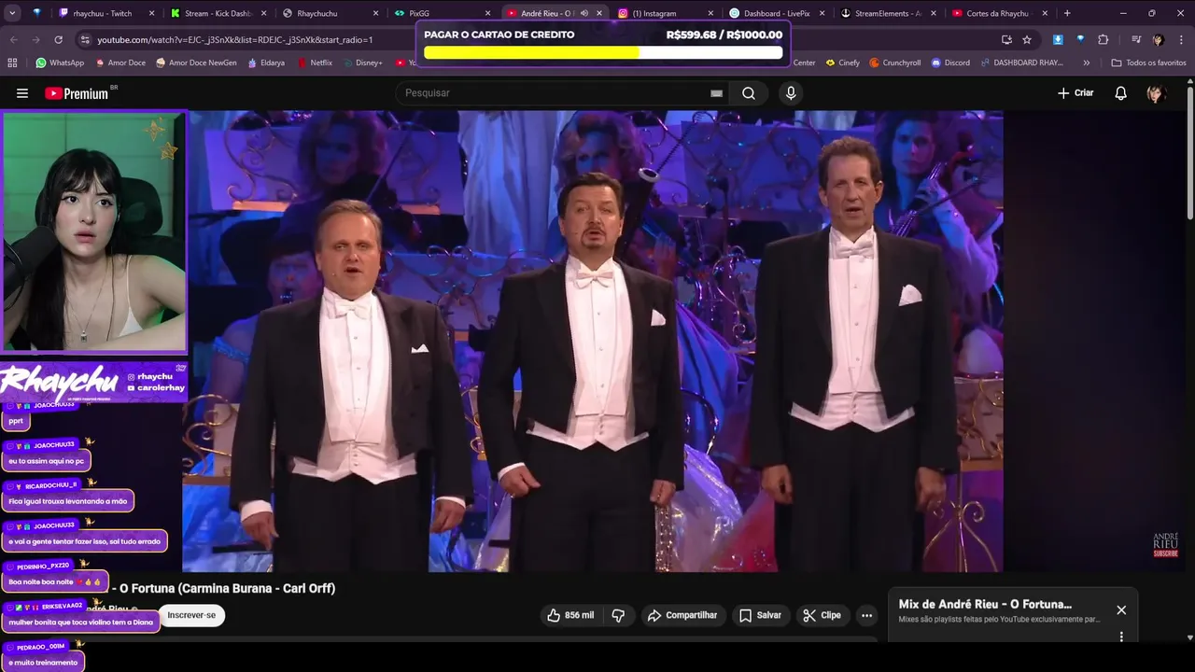Click the page vertical scrollbar
The height and width of the screenshot is (672, 1195).
[1189, 149]
